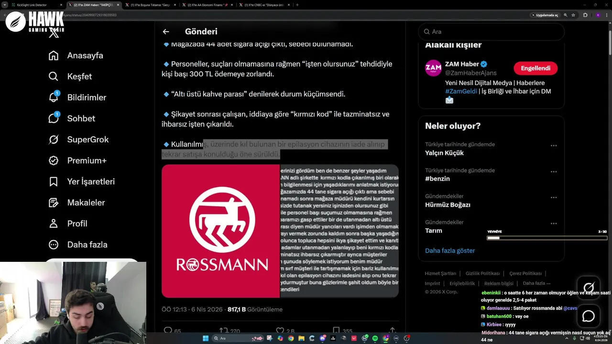Open Tarım trending topic
Image resolution: width=612 pixels, height=344 pixels.
point(434,230)
